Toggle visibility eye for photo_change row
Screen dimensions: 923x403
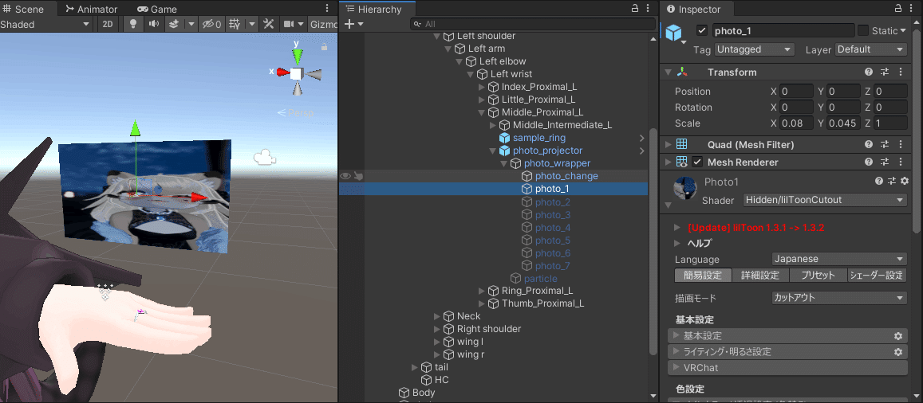(345, 176)
